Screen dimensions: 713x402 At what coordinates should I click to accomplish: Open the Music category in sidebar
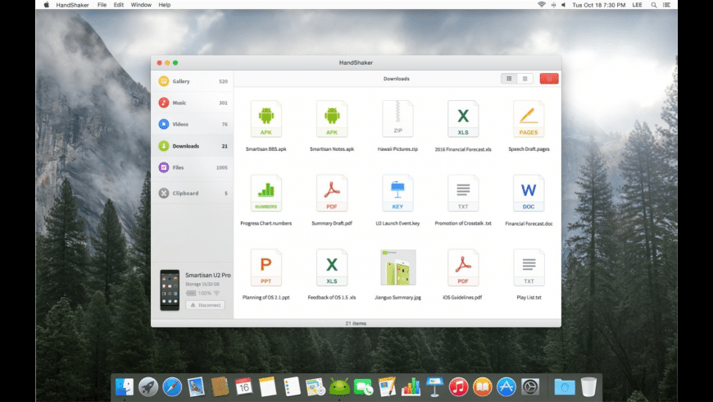coord(193,103)
